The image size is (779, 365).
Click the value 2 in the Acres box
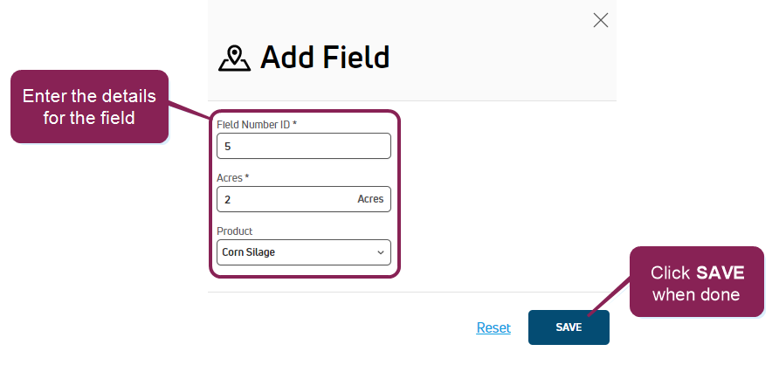(x=228, y=200)
